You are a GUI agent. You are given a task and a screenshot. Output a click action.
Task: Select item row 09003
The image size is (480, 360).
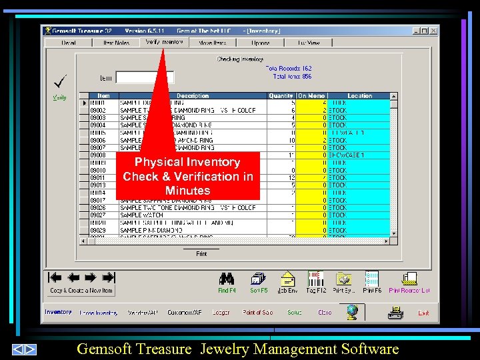coord(235,118)
